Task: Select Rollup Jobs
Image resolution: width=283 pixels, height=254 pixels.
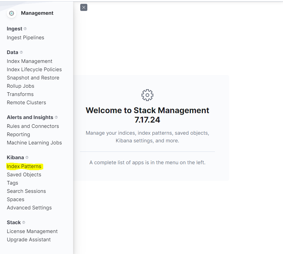Action: click(21, 86)
